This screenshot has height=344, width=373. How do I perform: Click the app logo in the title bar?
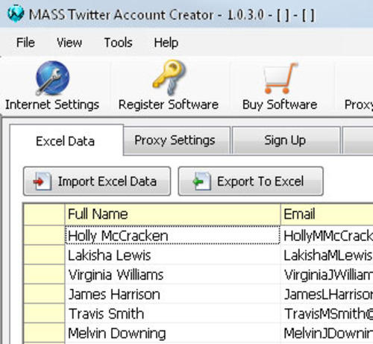(x=16, y=13)
